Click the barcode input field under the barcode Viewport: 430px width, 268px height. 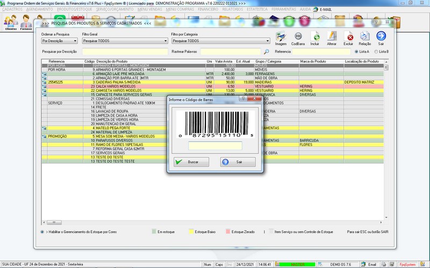pos(215,146)
